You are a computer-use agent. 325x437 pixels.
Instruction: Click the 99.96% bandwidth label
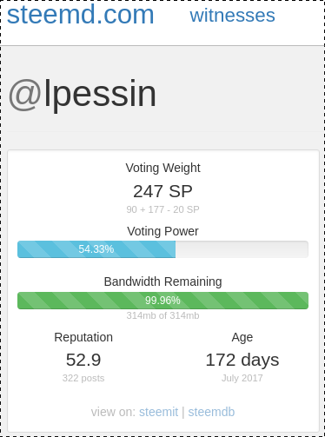tap(162, 301)
